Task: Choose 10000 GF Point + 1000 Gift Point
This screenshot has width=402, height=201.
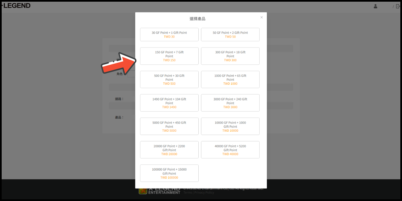Action: pos(230,126)
